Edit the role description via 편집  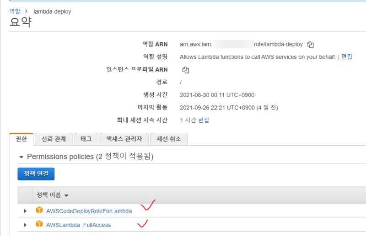(347, 57)
